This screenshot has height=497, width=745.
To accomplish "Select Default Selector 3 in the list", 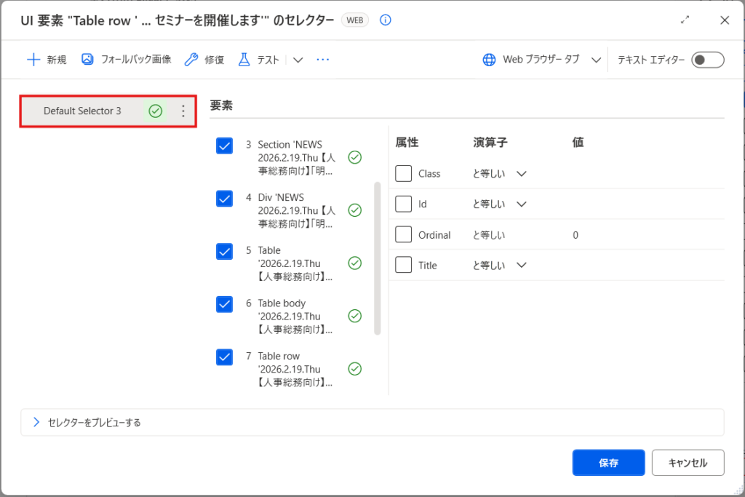I will pos(82,111).
